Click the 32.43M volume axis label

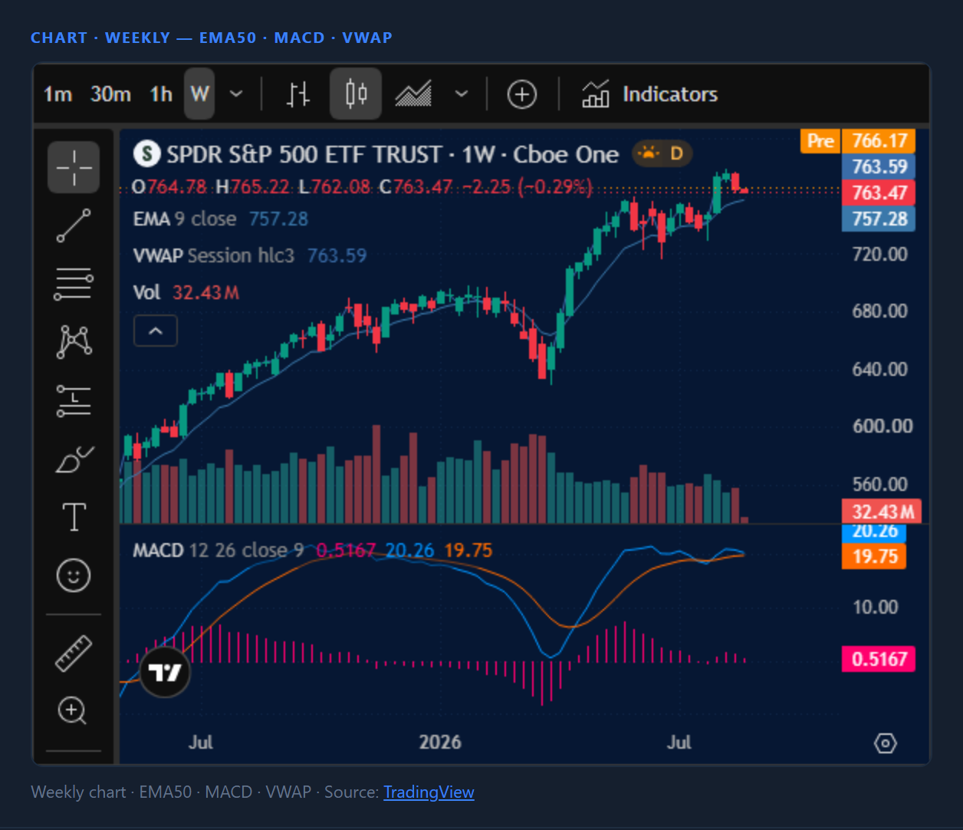882,511
